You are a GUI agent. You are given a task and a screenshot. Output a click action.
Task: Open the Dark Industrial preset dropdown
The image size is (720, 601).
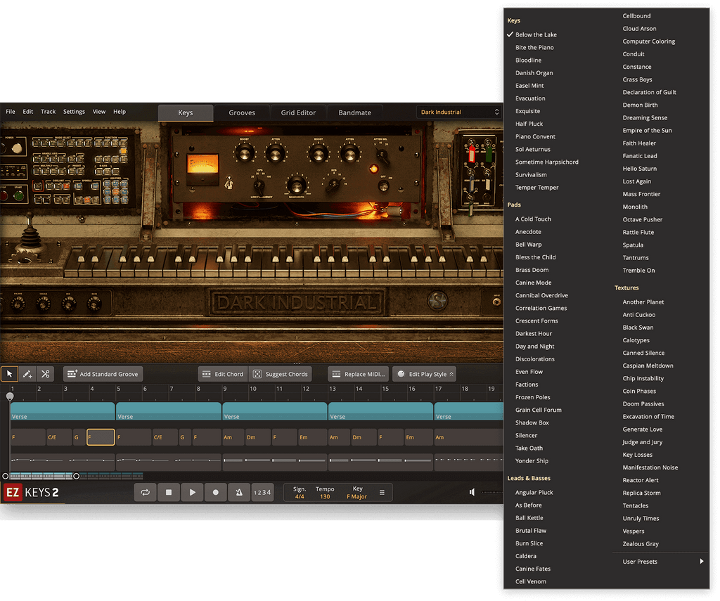(x=459, y=112)
